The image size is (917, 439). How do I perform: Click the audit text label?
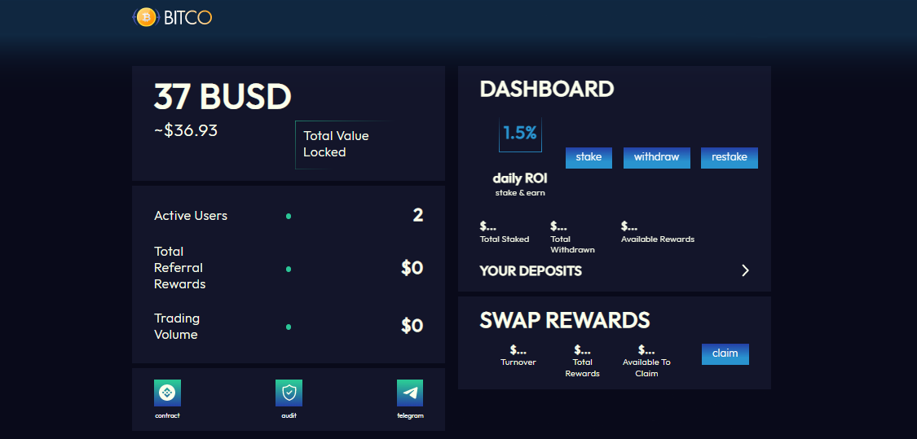click(x=289, y=415)
